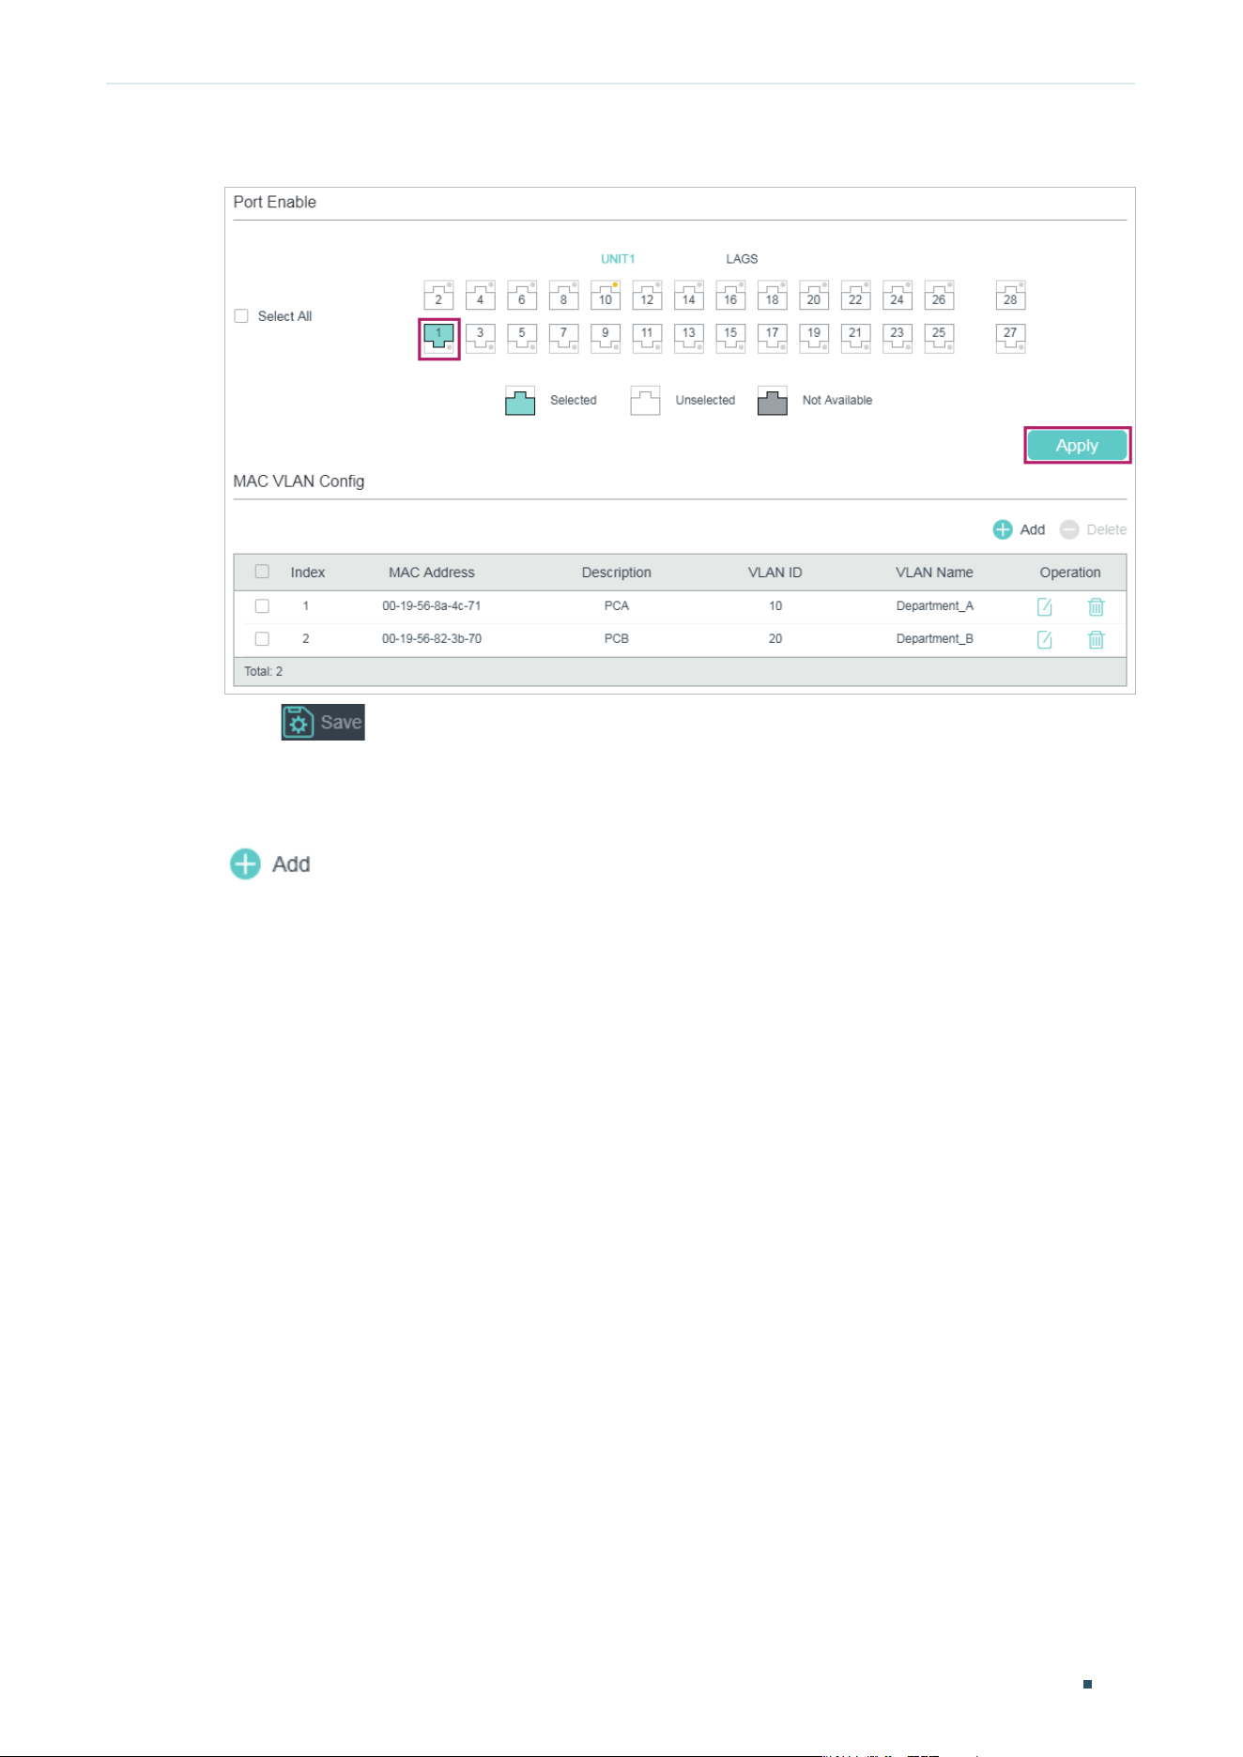This screenshot has width=1243, height=1757.
Task: Select port 8 icon
Action: coord(563,295)
